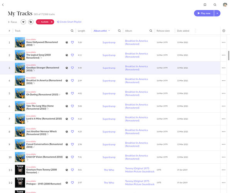Toggle heart on Gone Hollywood track
The height and width of the screenshot is (193, 230).
(x=72, y=42)
